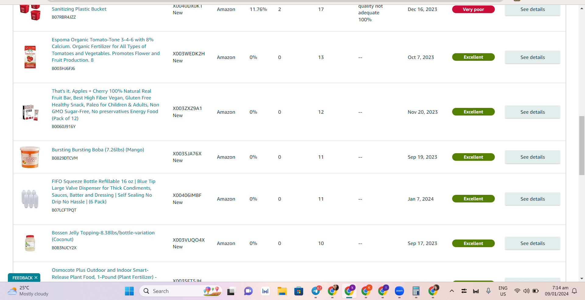This screenshot has height=300, width=585.
Task: See details for Espoma Tomato-Tone row
Action: [532, 57]
